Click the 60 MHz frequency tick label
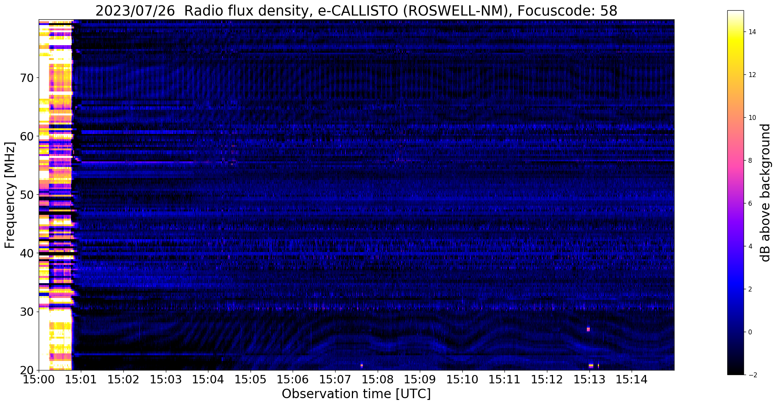 26,136
